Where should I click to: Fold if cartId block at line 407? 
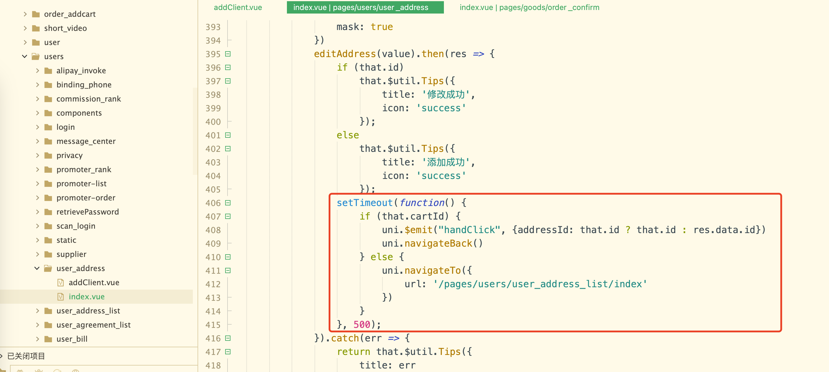click(x=228, y=216)
